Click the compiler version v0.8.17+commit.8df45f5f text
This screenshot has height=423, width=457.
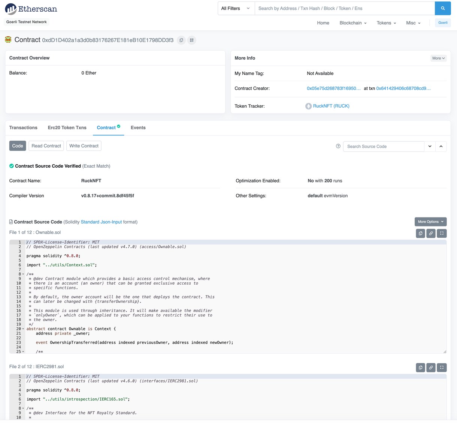pos(108,196)
